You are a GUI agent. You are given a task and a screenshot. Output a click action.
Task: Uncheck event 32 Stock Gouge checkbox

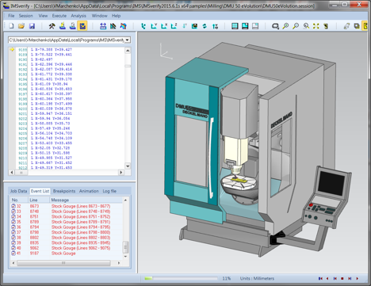tap(13, 206)
